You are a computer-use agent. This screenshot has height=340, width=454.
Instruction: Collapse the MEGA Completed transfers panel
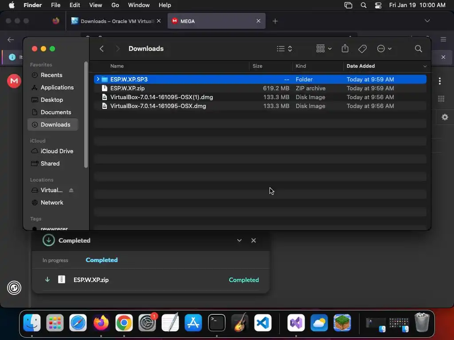tap(239, 240)
